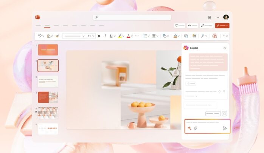Open the font size 11 dropdown
The image size is (264, 153).
point(91,36)
